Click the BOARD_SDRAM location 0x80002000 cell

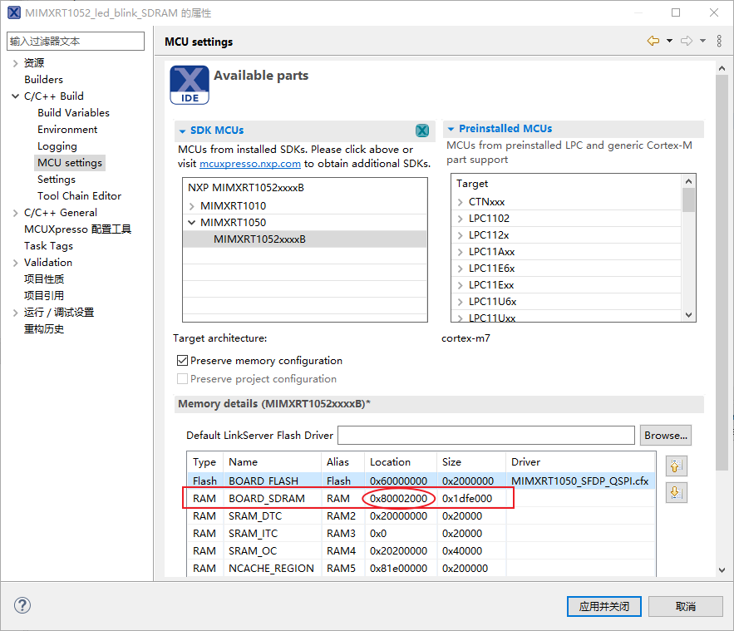(x=398, y=499)
